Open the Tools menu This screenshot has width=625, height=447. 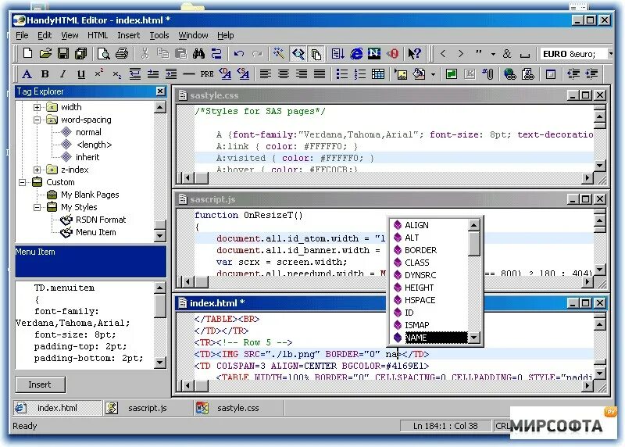pyautogui.click(x=159, y=35)
